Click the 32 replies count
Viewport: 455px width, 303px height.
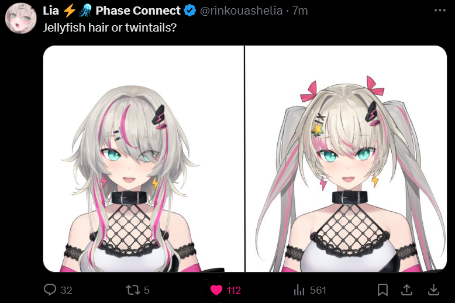[67, 290]
